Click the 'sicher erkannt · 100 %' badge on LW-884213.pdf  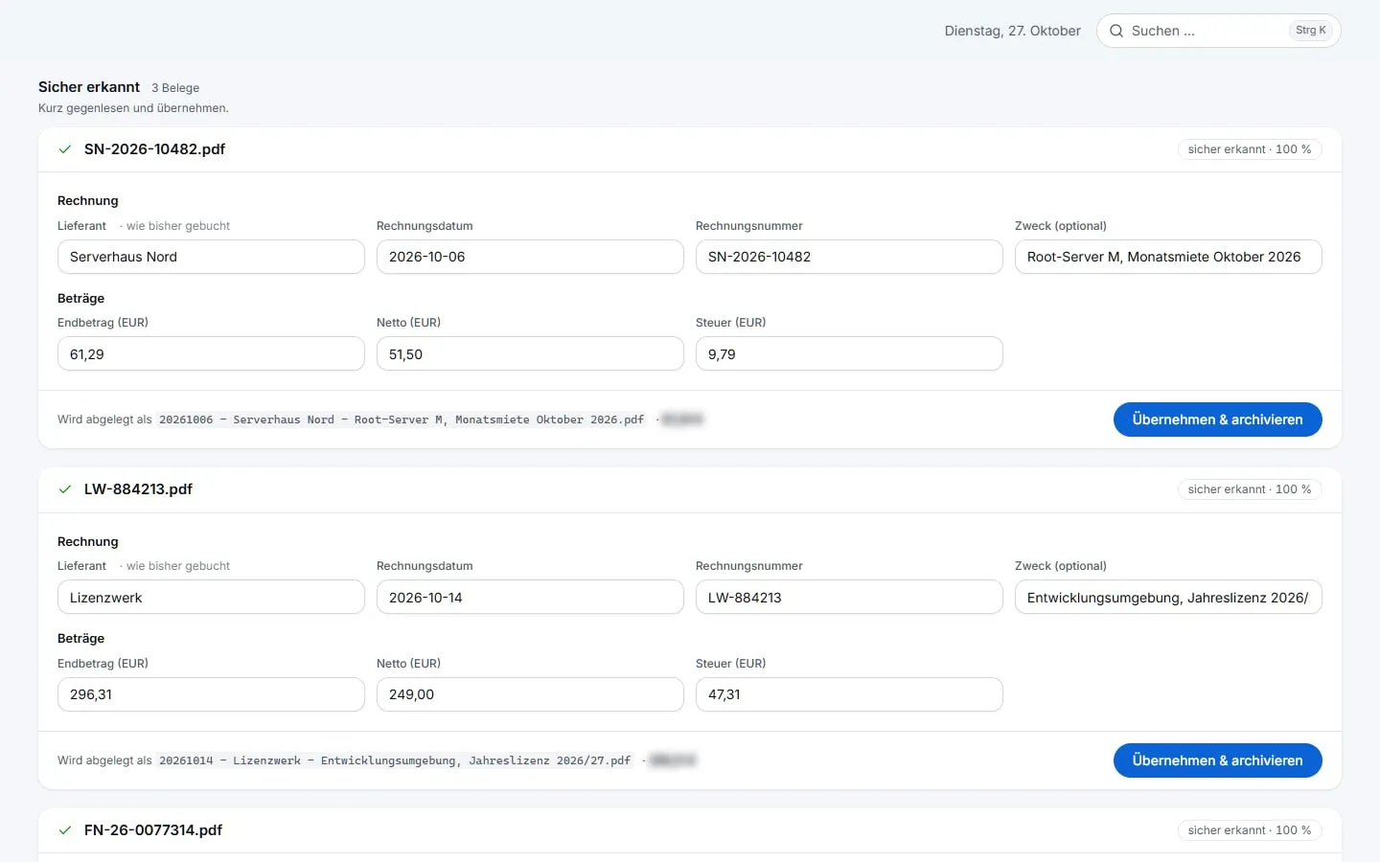point(1250,489)
